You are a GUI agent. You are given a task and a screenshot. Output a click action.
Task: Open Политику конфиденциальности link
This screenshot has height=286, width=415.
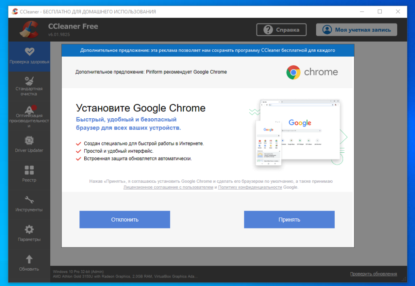click(x=250, y=187)
